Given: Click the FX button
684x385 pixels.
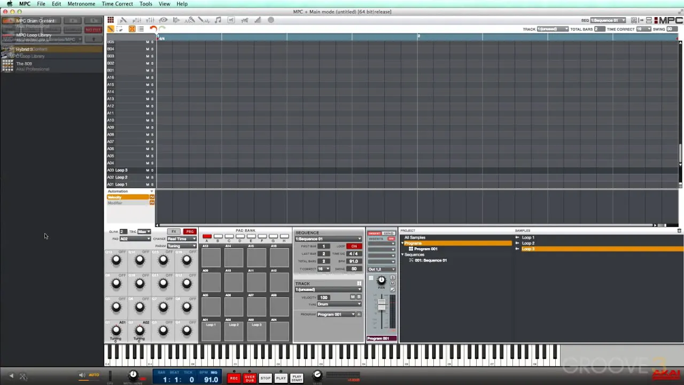Looking at the screenshot, I should [x=174, y=232].
